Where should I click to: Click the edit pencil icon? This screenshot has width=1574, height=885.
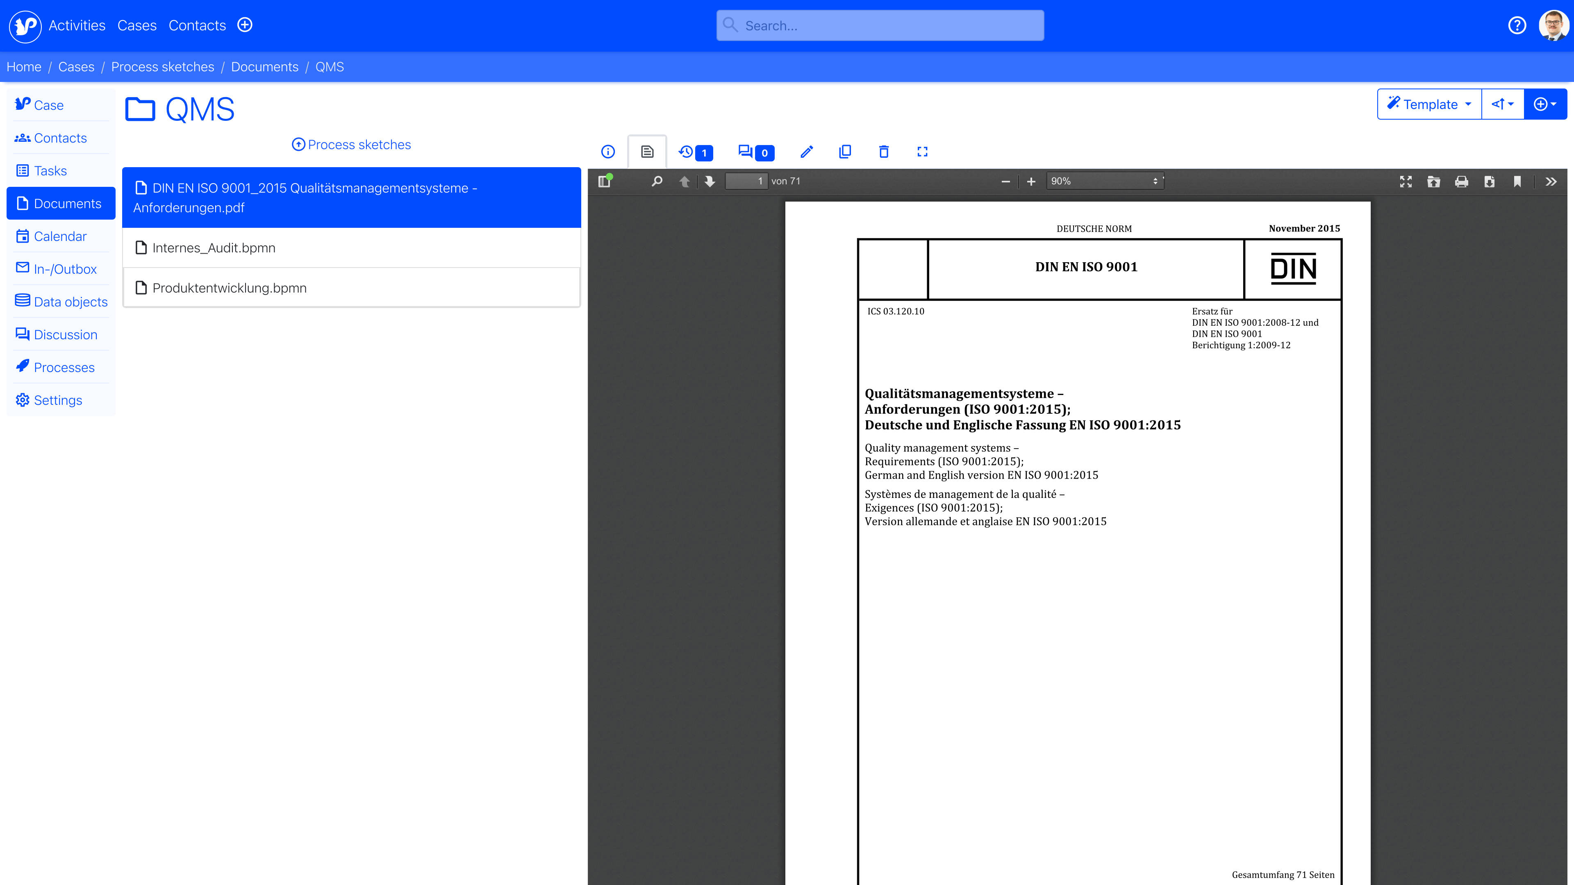coord(805,151)
